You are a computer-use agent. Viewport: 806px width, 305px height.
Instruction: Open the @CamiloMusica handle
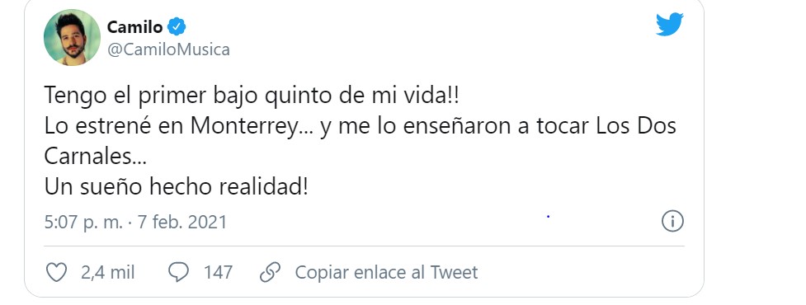[168, 49]
